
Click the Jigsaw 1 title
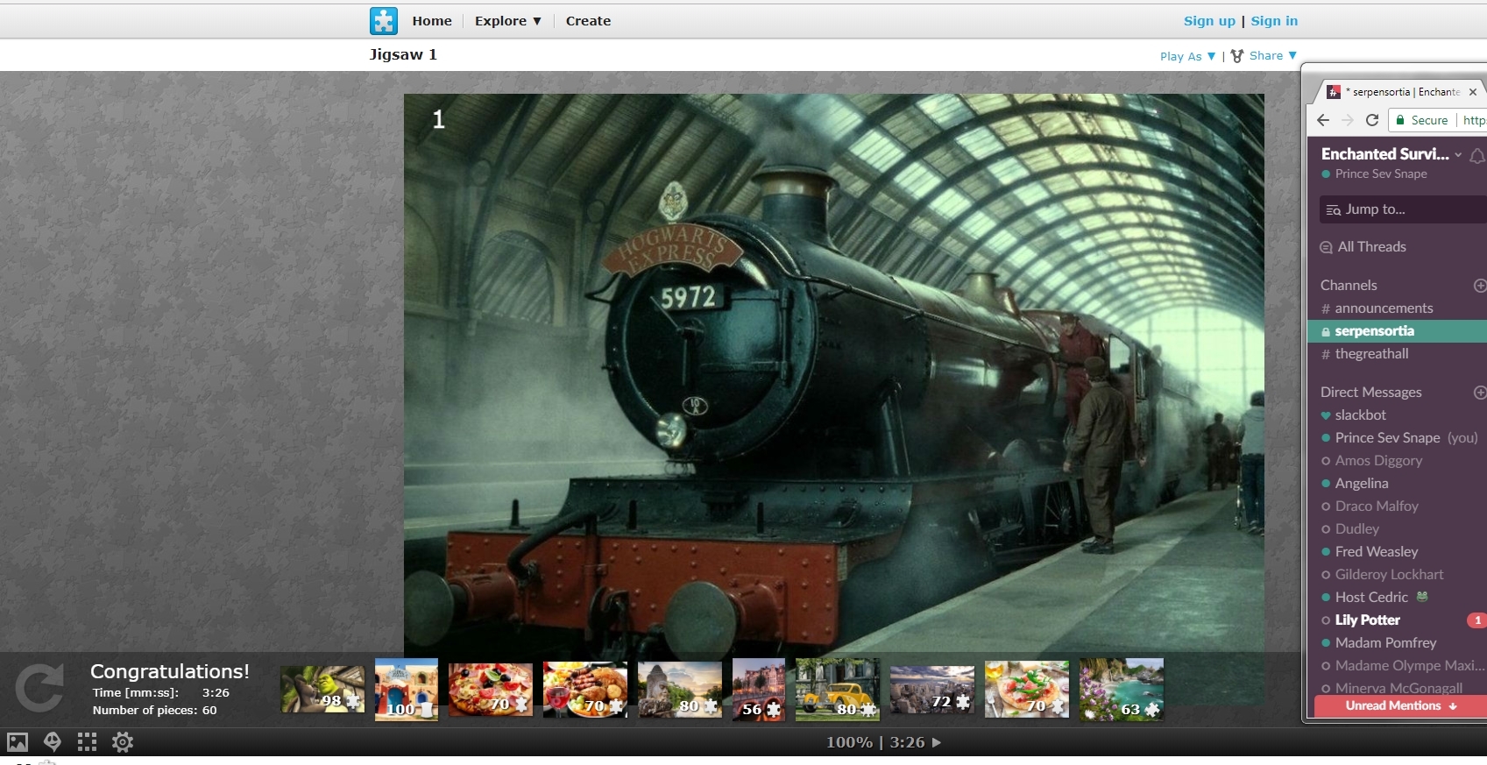click(403, 54)
